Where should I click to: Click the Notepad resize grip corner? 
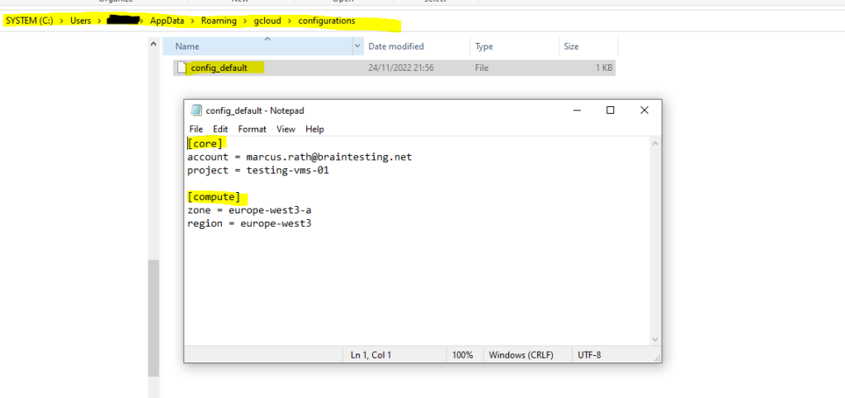click(x=656, y=358)
